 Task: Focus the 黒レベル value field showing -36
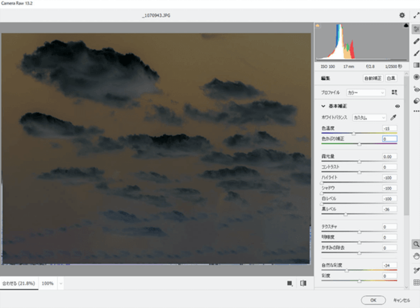(x=390, y=210)
